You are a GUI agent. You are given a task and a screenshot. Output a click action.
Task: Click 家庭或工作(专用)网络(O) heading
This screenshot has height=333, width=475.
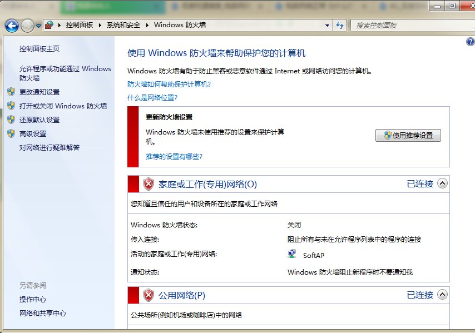pyautogui.click(x=207, y=185)
